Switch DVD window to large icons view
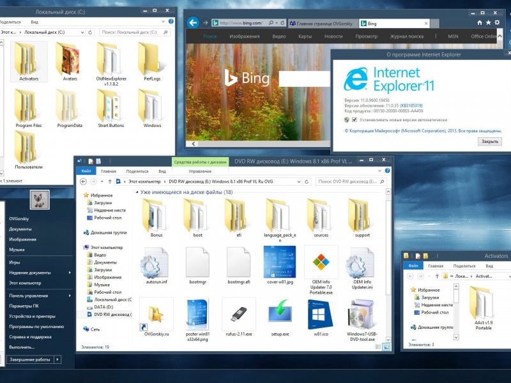This screenshot has width=511, height=383. click(386, 347)
